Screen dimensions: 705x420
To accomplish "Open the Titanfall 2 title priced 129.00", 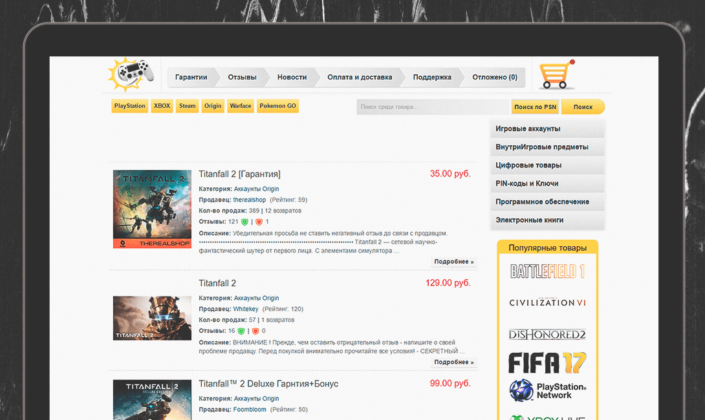I will [217, 283].
